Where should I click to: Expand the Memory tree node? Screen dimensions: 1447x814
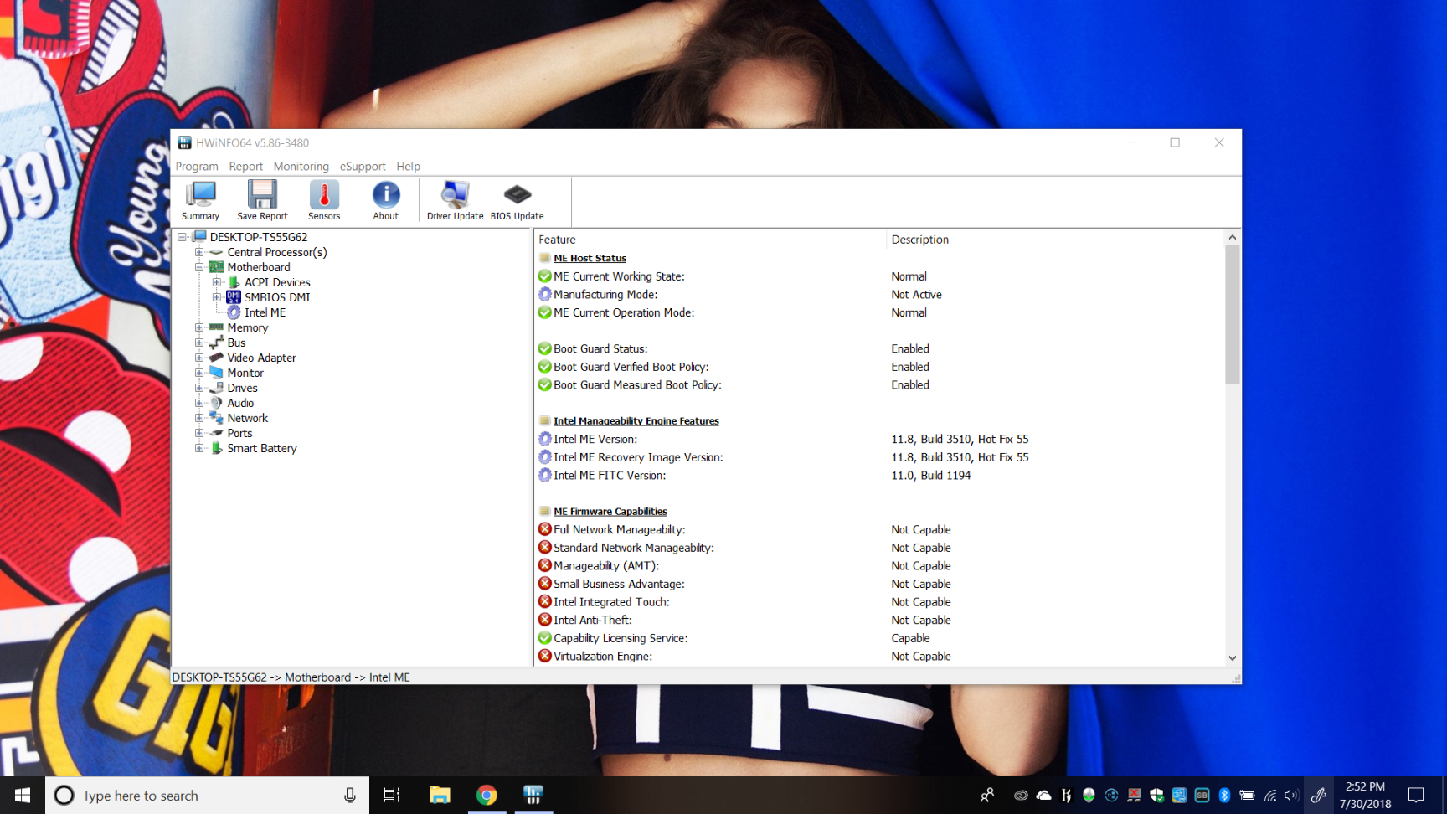pyautogui.click(x=199, y=327)
